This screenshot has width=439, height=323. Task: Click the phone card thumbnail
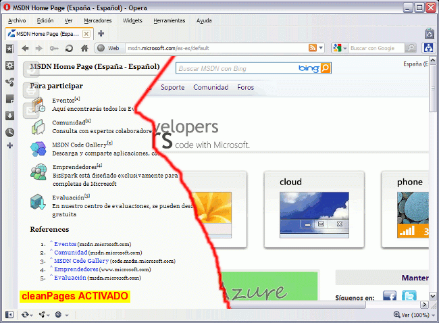tap(413, 215)
